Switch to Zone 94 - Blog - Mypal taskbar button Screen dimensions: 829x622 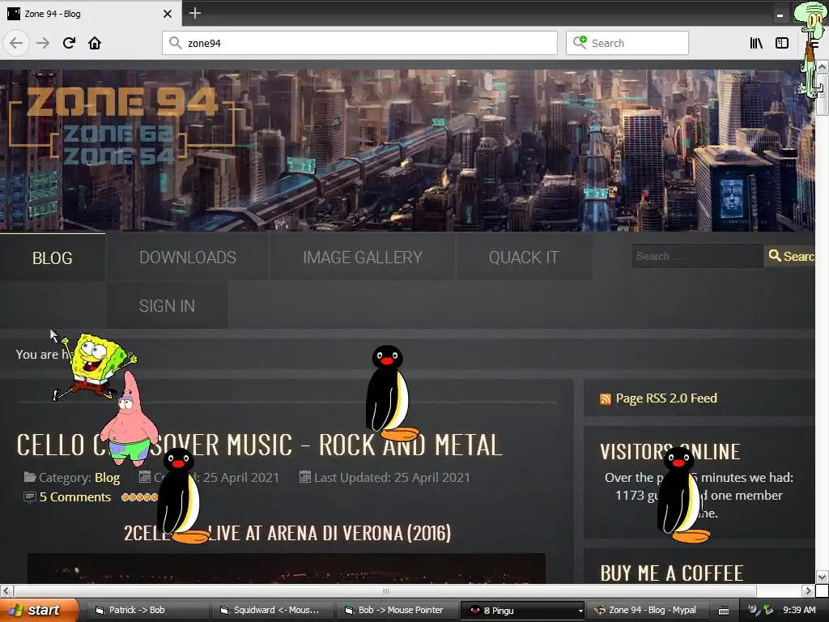point(647,610)
